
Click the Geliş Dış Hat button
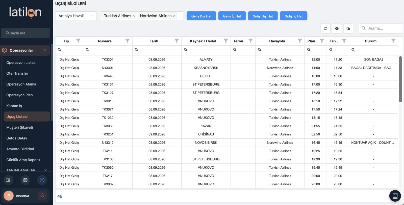201,16
